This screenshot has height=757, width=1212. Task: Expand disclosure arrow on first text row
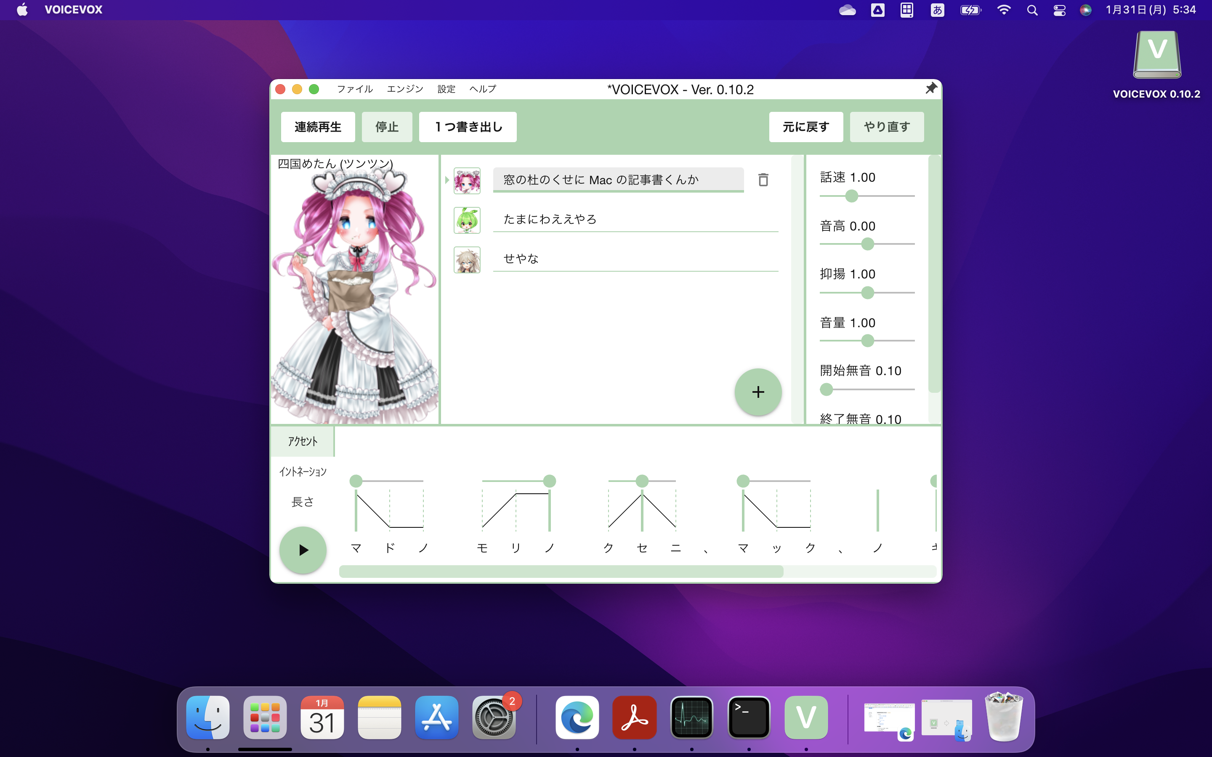coord(447,179)
